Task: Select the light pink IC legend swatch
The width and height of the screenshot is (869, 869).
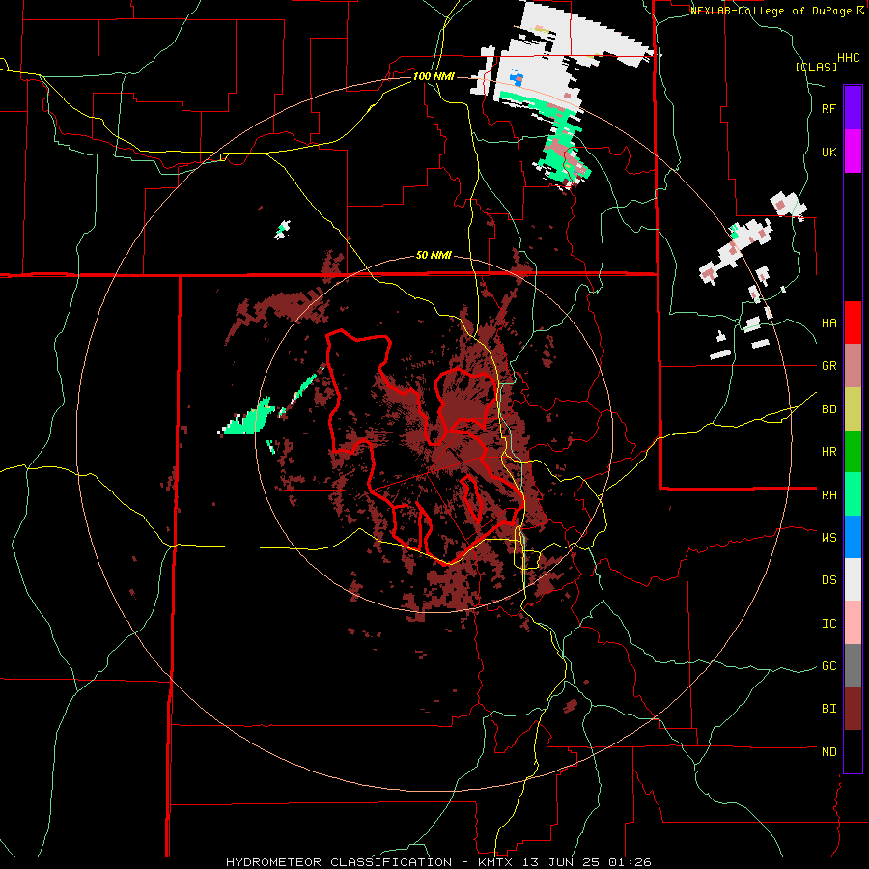Action: click(853, 623)
